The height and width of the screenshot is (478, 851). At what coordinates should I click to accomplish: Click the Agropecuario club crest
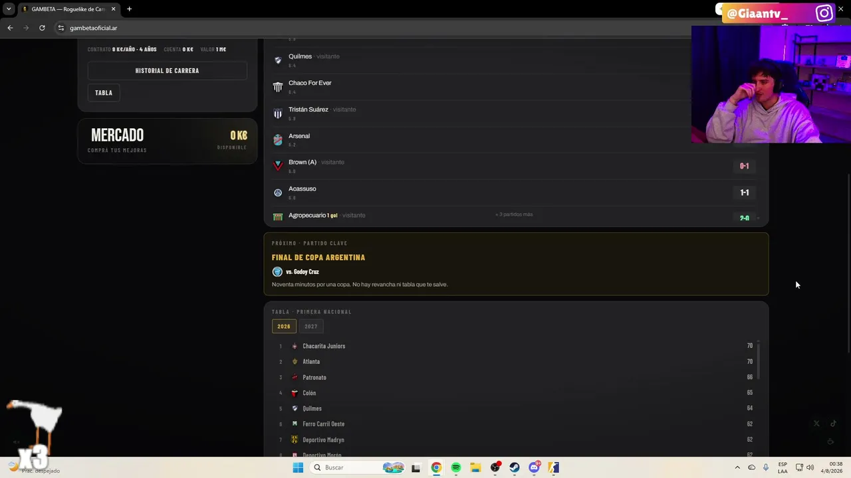[278, 217]
